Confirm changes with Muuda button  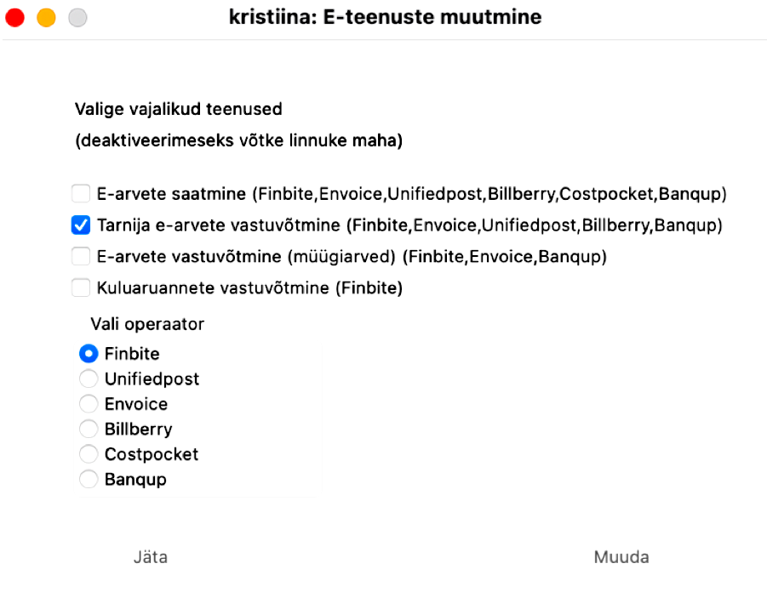(x=621, y=557)
